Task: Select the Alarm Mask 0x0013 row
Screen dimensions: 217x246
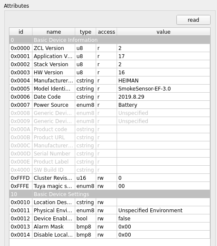Action: (x=110, y=227)
